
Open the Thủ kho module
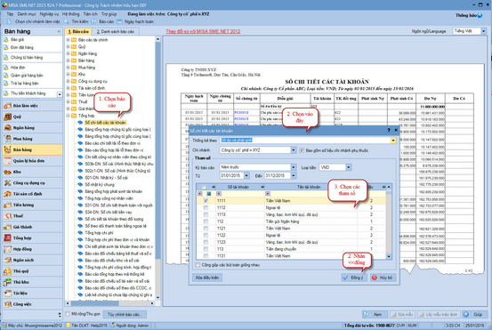32,282
